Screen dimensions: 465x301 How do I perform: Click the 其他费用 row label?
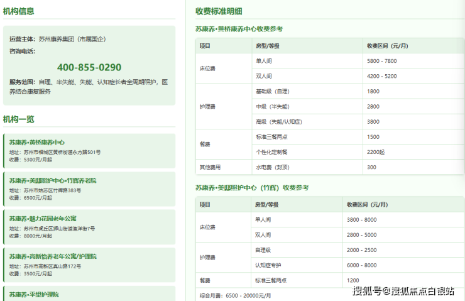(210, 167)
